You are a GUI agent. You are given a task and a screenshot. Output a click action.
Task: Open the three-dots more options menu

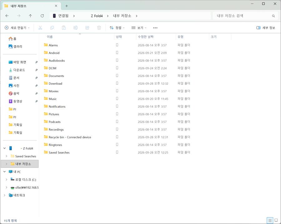coord(155,28)
